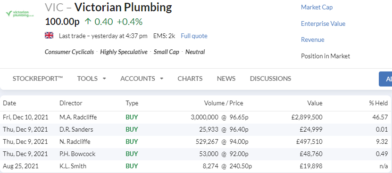Click the Value column header
Screen dimensions: 392x173
[315, 103]
